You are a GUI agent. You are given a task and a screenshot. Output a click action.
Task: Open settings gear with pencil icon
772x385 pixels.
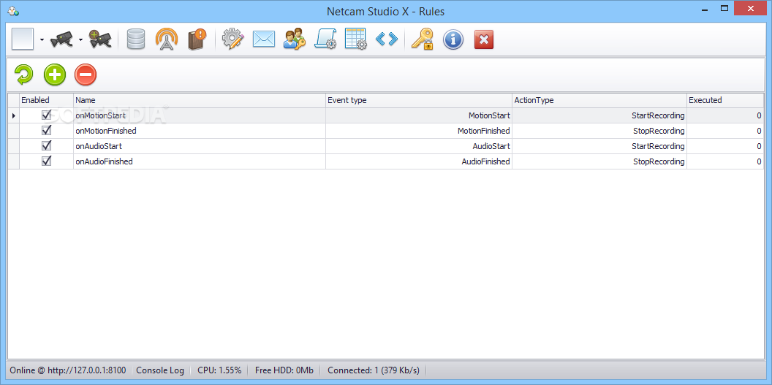pos(233,39)
